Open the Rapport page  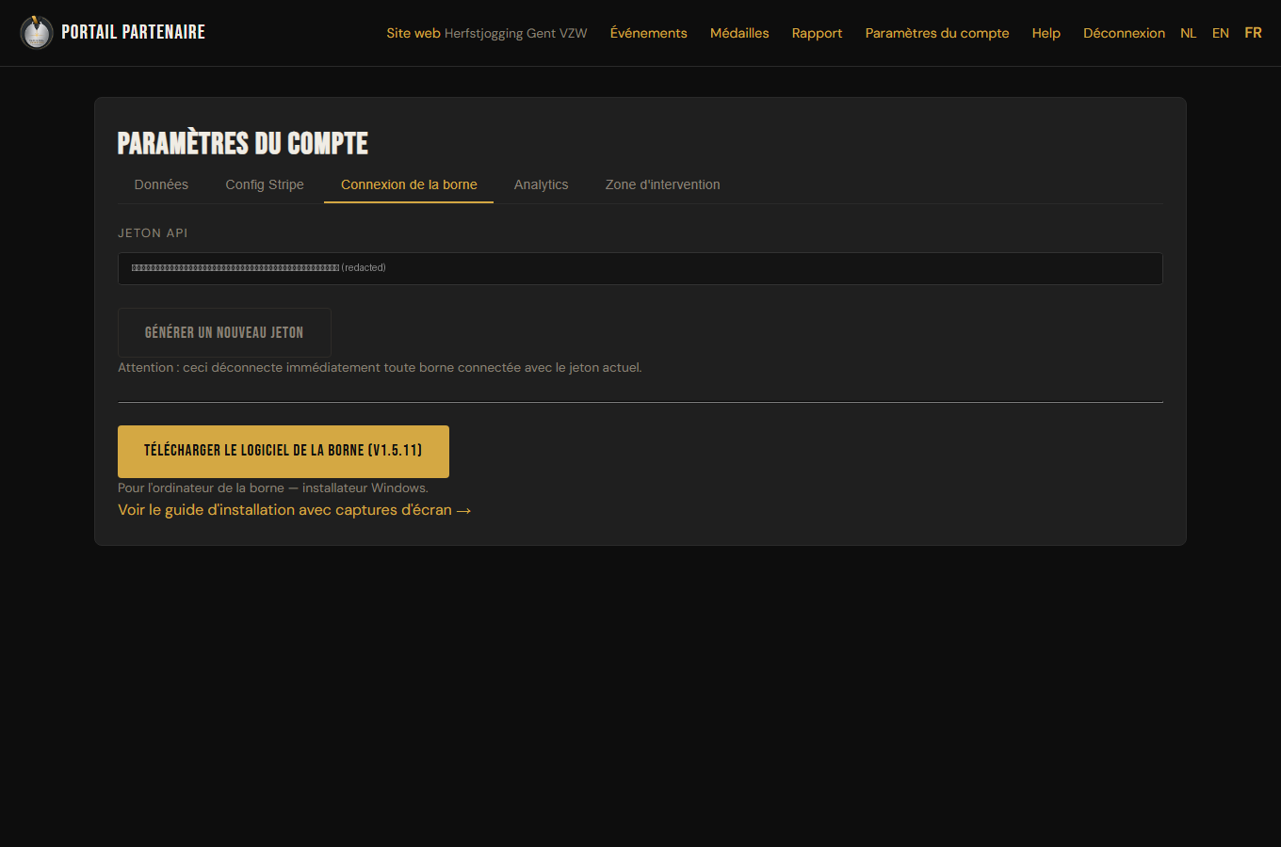[817, 33]
